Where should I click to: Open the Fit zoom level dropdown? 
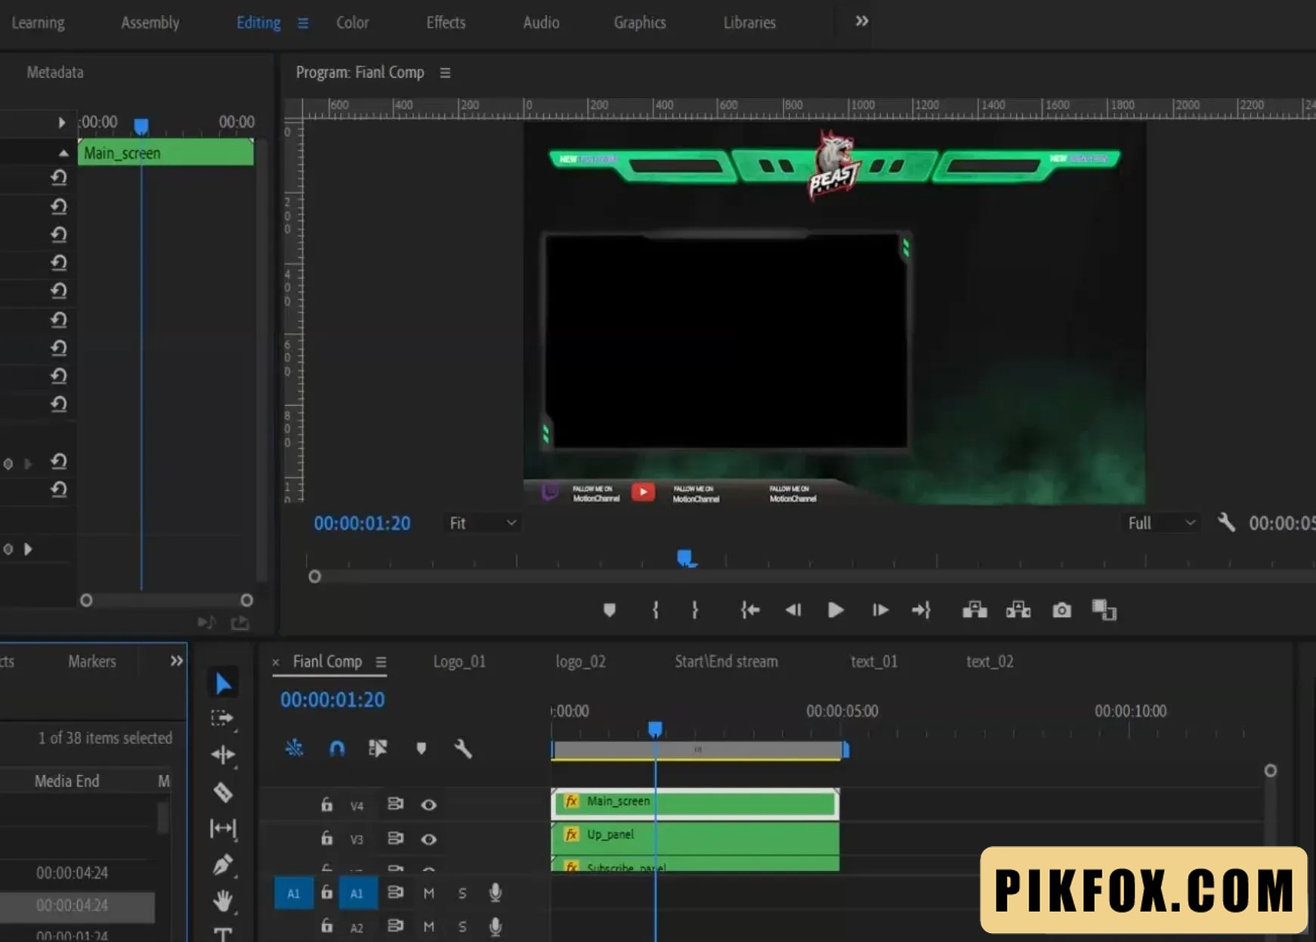pos(483,523)
